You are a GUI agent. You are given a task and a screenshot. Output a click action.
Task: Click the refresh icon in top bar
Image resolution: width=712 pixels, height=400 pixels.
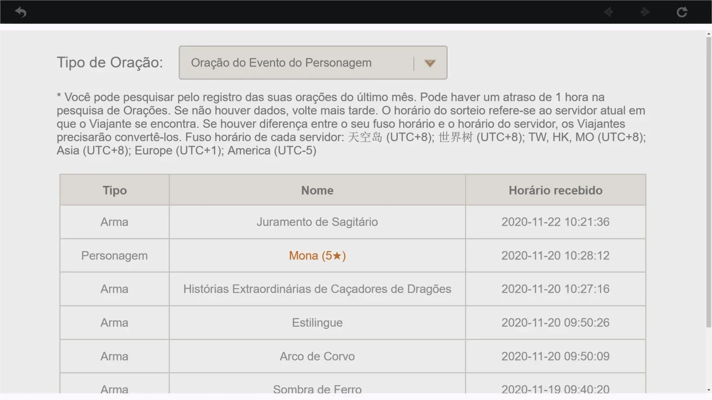(x=682, y=12)
